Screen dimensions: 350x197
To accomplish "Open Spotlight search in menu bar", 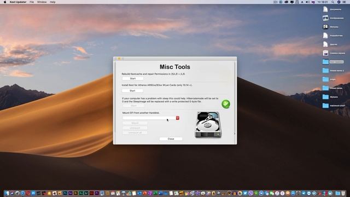I will click(x=332, y=2).
